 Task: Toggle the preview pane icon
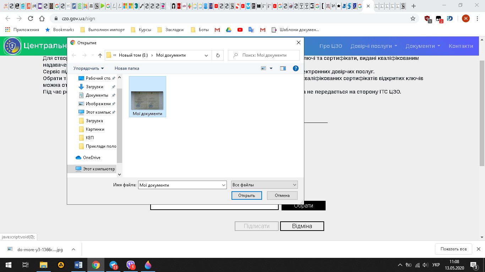[283, 68]
